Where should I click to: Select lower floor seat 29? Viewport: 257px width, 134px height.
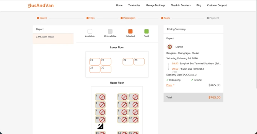[x=95, y=69]
